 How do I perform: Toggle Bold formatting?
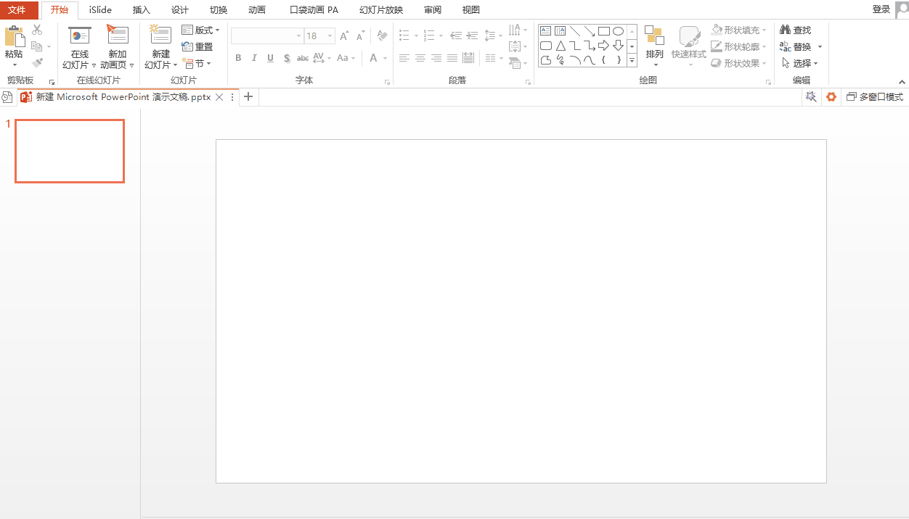(x=238, y=58)
